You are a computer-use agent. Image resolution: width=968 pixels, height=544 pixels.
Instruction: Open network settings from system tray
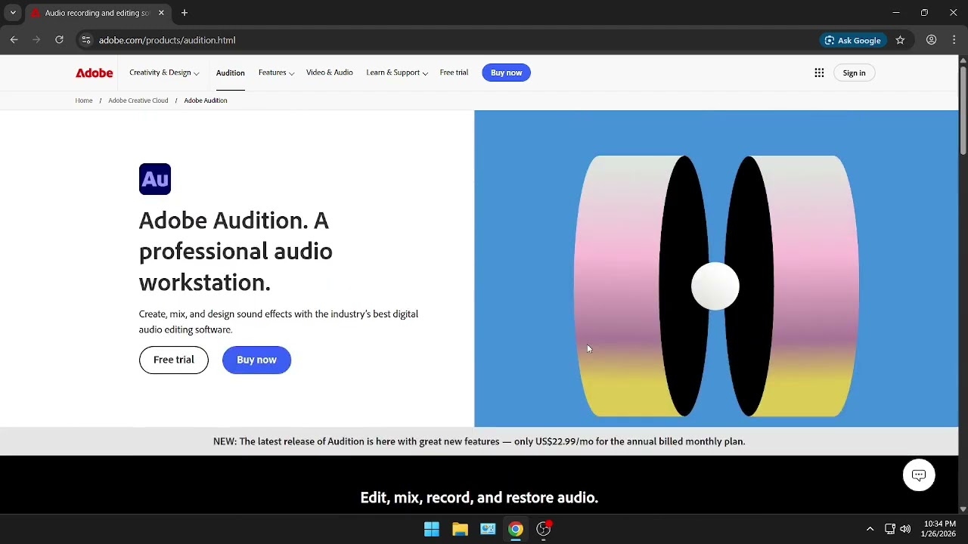coord(890,529)
